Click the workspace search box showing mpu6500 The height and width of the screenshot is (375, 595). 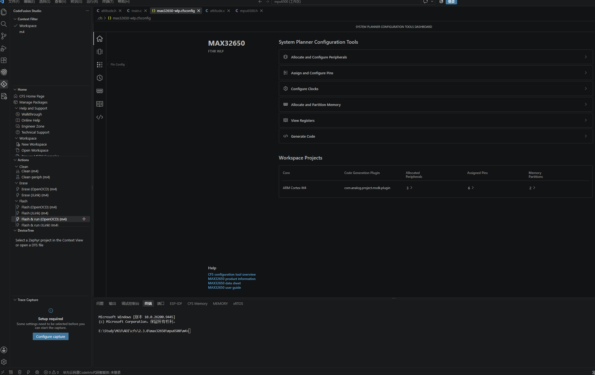click(346, 2)
